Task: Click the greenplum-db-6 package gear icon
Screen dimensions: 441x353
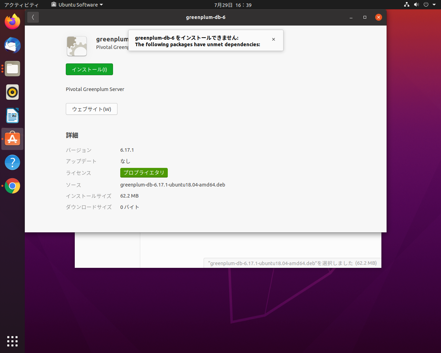Action: pos(77,46)
